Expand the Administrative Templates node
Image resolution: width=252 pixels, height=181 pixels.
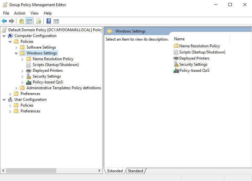pyautogui.click(x=16, y=88)
